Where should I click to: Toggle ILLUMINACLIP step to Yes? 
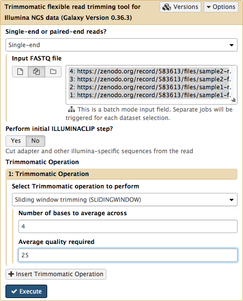(x=16, y=141)
